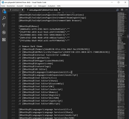Image resolution: width=129 pixels, height=119 pixels.
Task: Click line number 234 in the gutter
Action: (x=13, y=26)
